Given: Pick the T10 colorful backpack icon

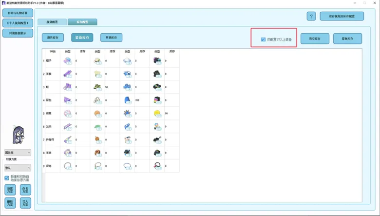Looking at the screenshot, I should coord(157,100).
